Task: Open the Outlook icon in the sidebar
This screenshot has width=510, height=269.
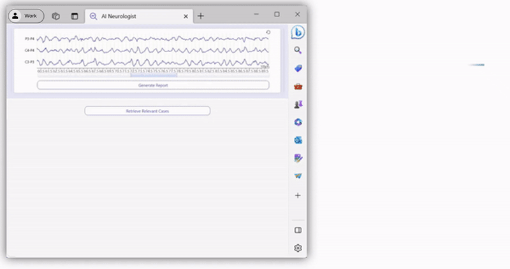Action: coord(298,140)
